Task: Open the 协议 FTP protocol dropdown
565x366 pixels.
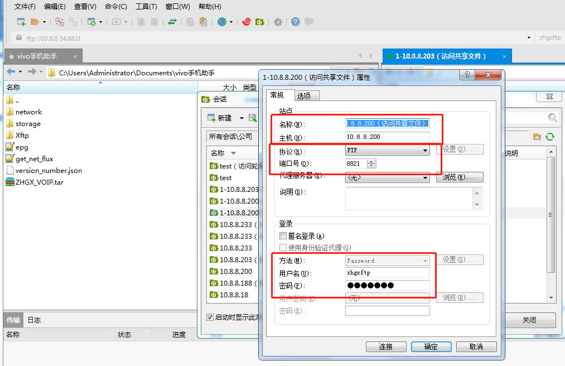Action: click(x=425, y=151)
